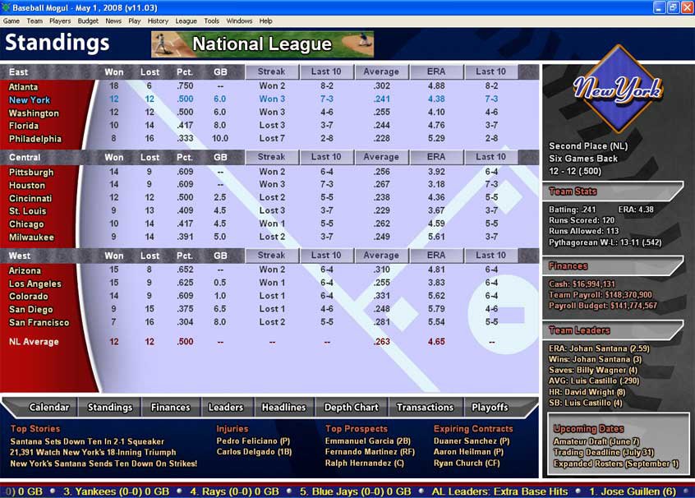Sort East division by Streak column
The image size is (695, 498).
click(271, 71)
